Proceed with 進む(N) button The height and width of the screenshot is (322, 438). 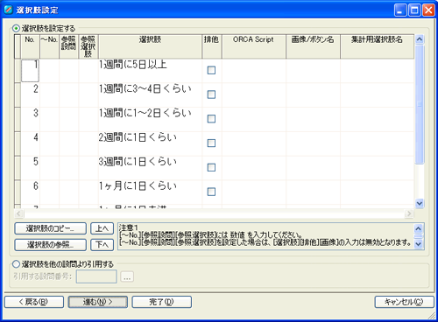tap(98, 302)
